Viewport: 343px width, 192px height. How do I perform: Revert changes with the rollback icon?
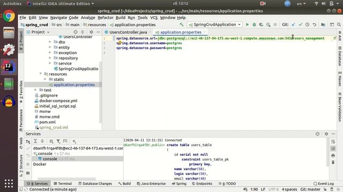(315, 25)
